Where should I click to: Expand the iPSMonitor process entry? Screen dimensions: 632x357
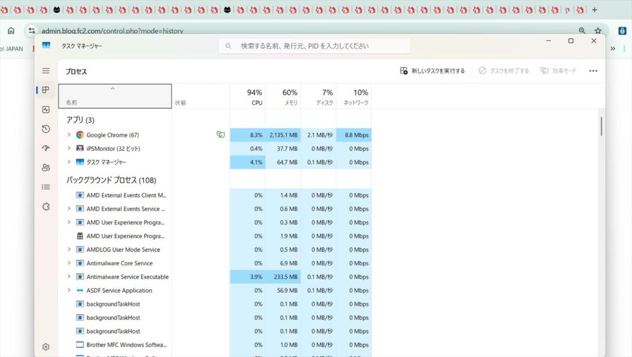click(x=69, y=149)
